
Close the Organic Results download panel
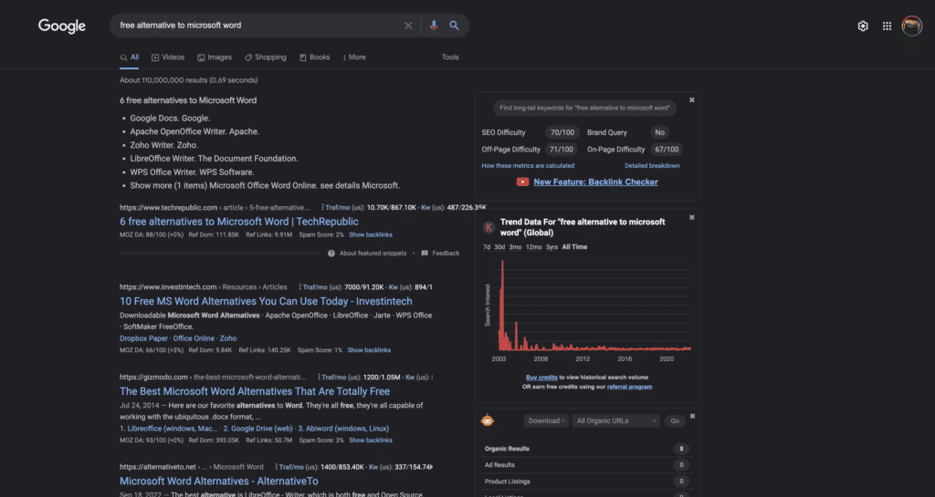(x=692, y=416)
